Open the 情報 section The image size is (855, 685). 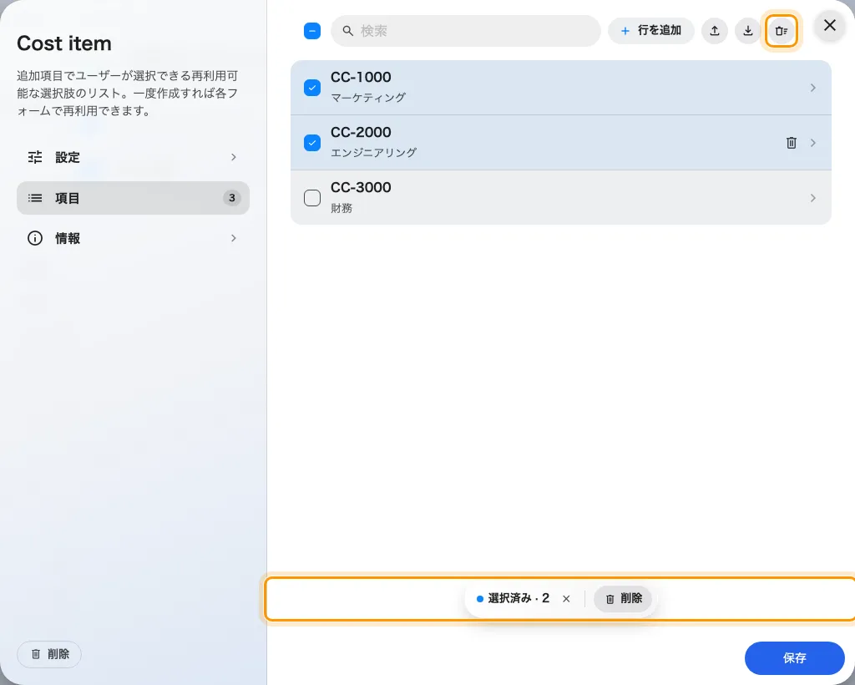(x=133, y=238)
